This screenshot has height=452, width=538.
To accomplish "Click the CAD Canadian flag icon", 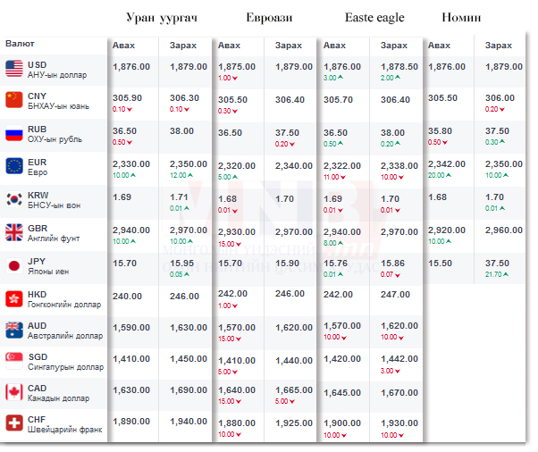I will click(x=13, y=392).
